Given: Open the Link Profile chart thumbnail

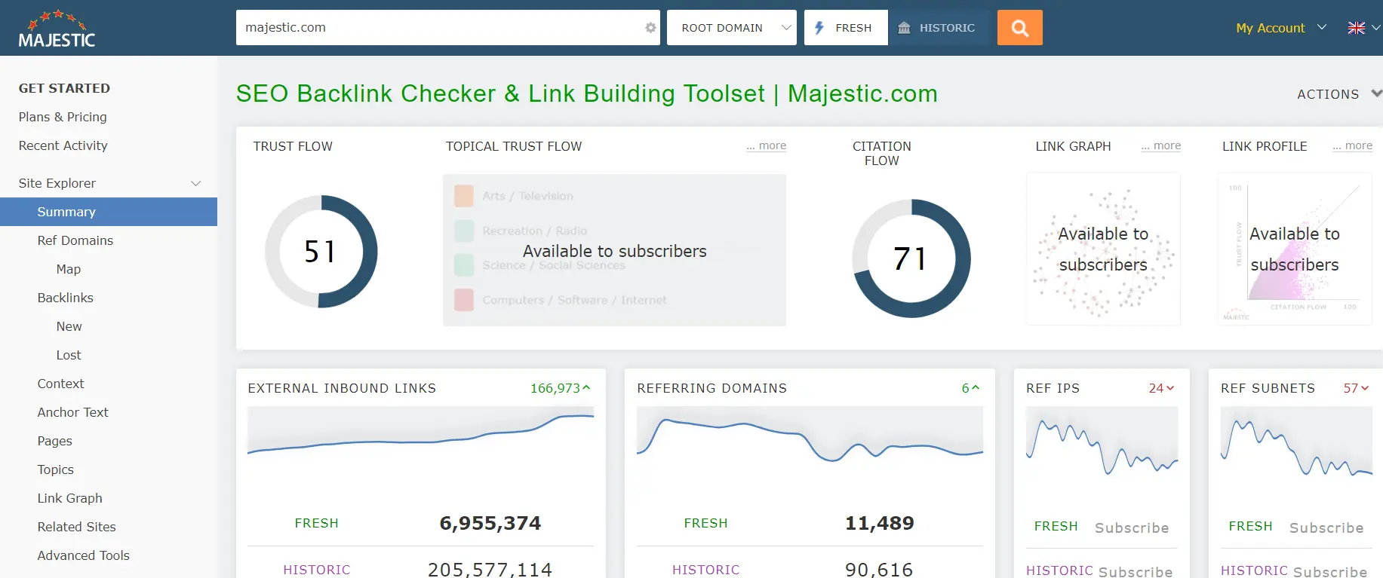Looking at the screenshot, I should (x=1295, y=249).
